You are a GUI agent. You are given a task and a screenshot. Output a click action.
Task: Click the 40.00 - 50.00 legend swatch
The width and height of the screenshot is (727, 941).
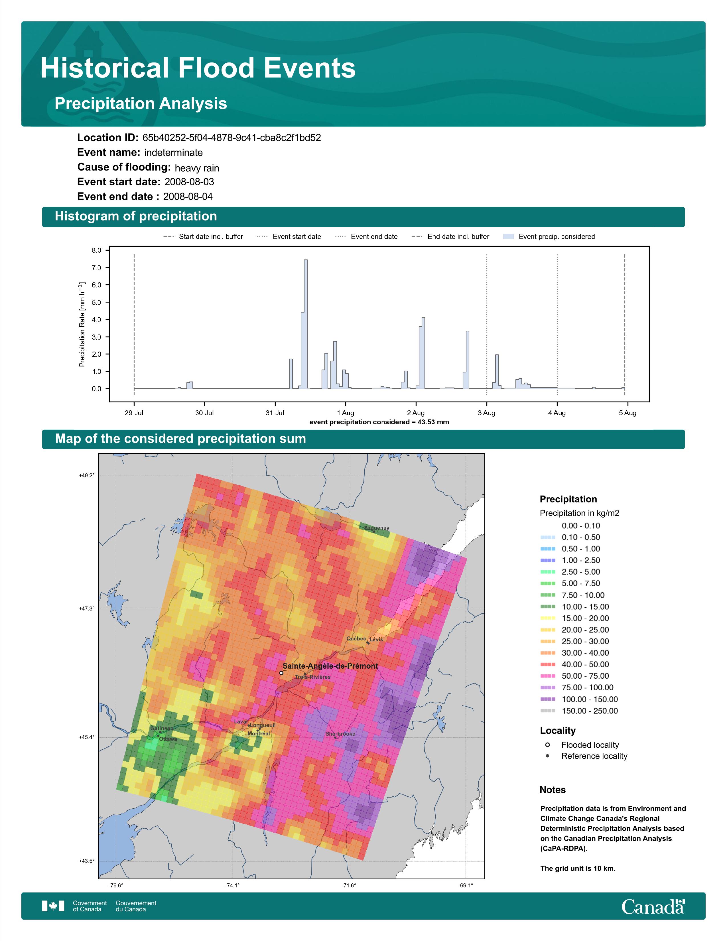tap(547, 664)
